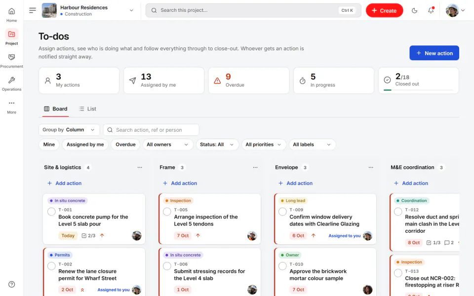Viewport: 474px width, 296px height.
Task: Open the Envelope column options menu
Action: point(371,167)
